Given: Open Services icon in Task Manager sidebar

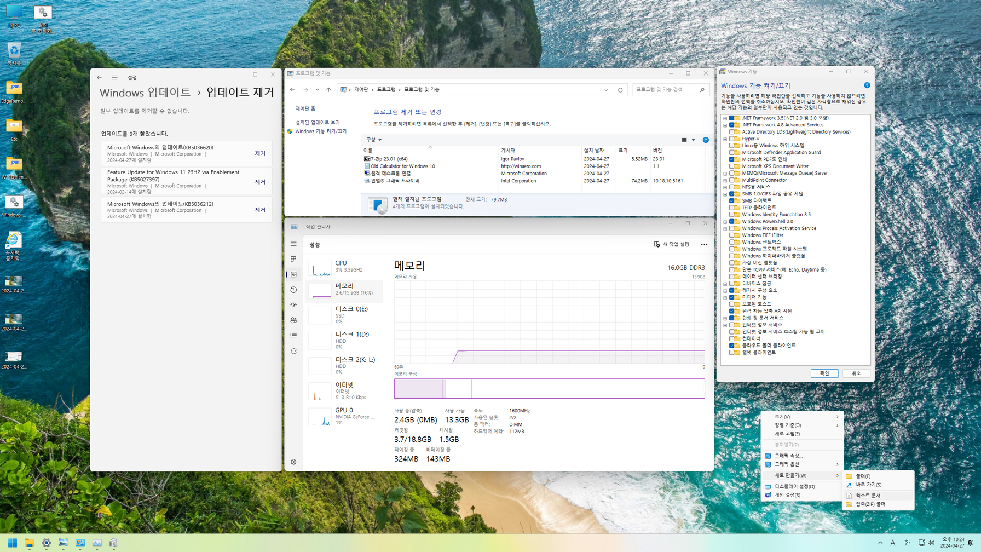Looking at the screenshot, I should pyautogui.click(x=293, y=351).
